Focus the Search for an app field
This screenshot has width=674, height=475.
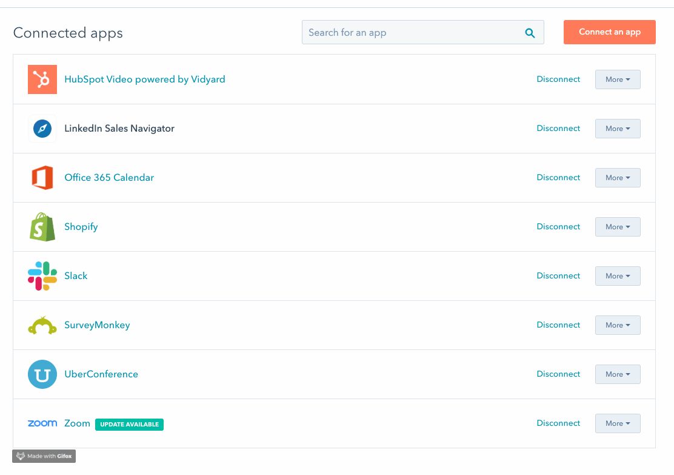tap(423, 32)
